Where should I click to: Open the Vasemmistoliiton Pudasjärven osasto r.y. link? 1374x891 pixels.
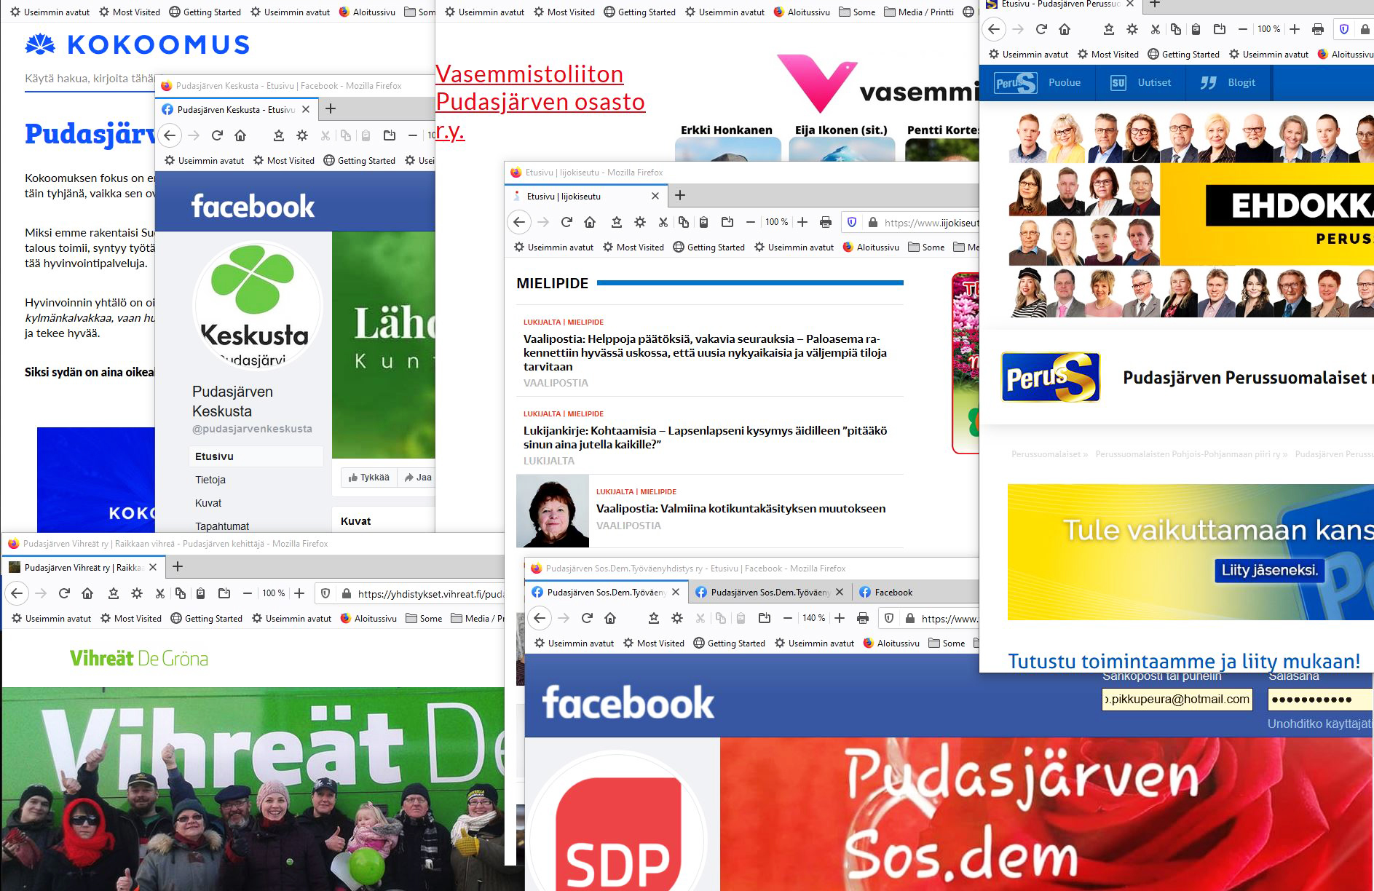tap(540, 102)
